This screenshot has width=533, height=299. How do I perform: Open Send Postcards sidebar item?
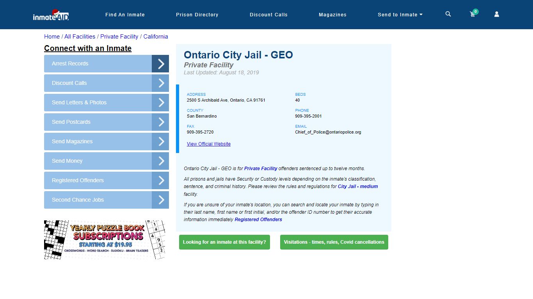[x=98, y=122]
